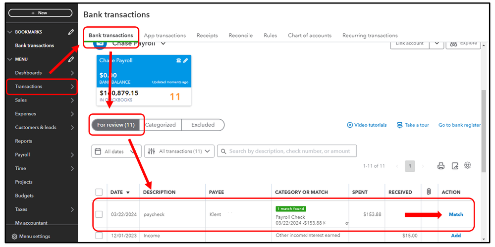495x247 pixels.
Task: Go to previous page arrow
Action: (397, 166)
